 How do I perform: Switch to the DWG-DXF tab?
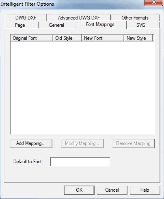tap(26, 18)
